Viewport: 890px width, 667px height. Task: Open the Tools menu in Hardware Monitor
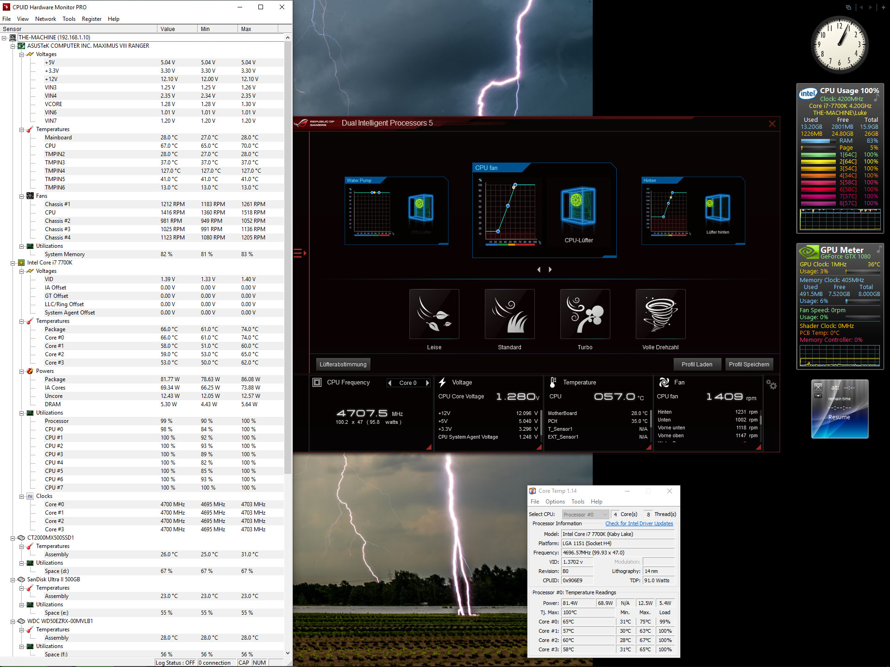pos(69,19)
